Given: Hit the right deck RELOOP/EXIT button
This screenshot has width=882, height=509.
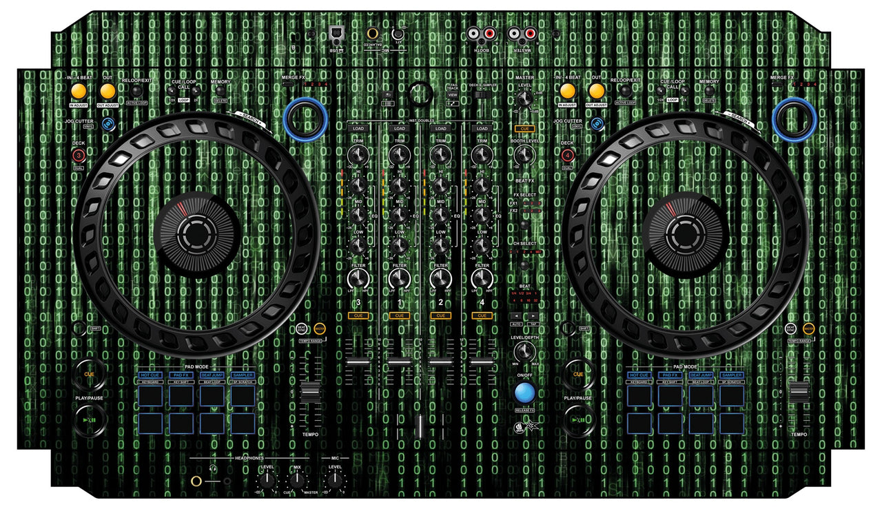Looking at the screenshot, I should point(626,90).
